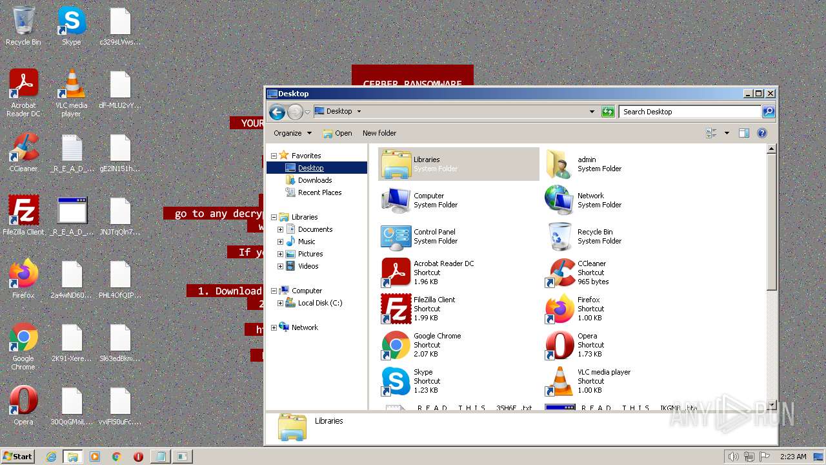Click Opera icon in the taskbar
Screen dimensions: 826x465
138,457
